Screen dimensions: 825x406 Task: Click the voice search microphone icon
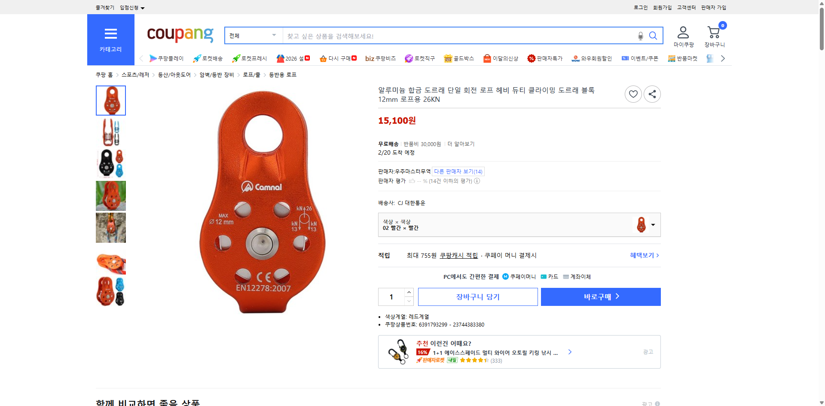point(640,36)
